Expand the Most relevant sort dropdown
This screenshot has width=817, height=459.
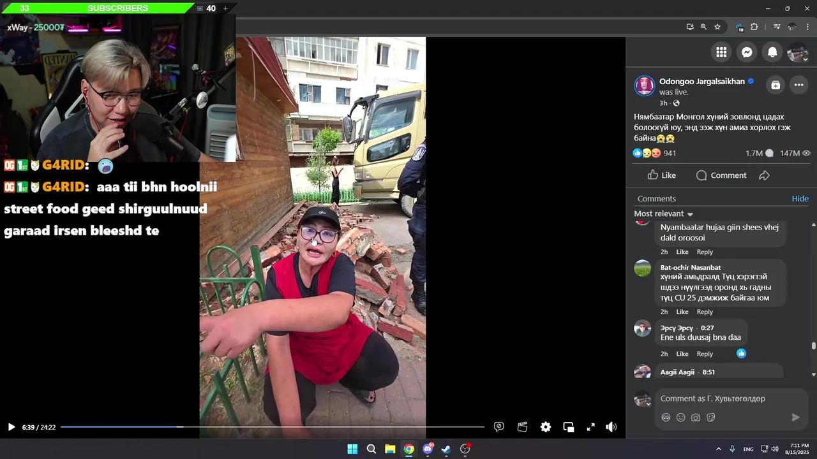click(x=664, y=214)
